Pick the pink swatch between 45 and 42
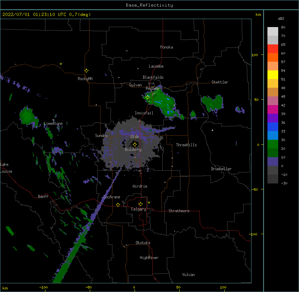 pos(273,101)
